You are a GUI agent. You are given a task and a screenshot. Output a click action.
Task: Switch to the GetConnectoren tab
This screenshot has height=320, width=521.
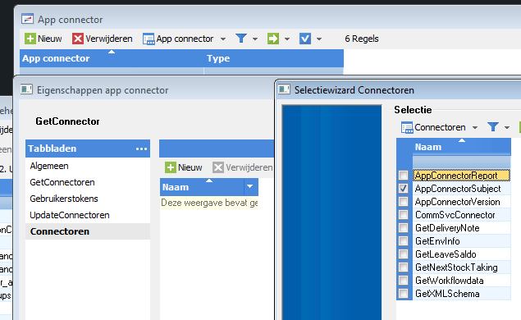point(62,182)
